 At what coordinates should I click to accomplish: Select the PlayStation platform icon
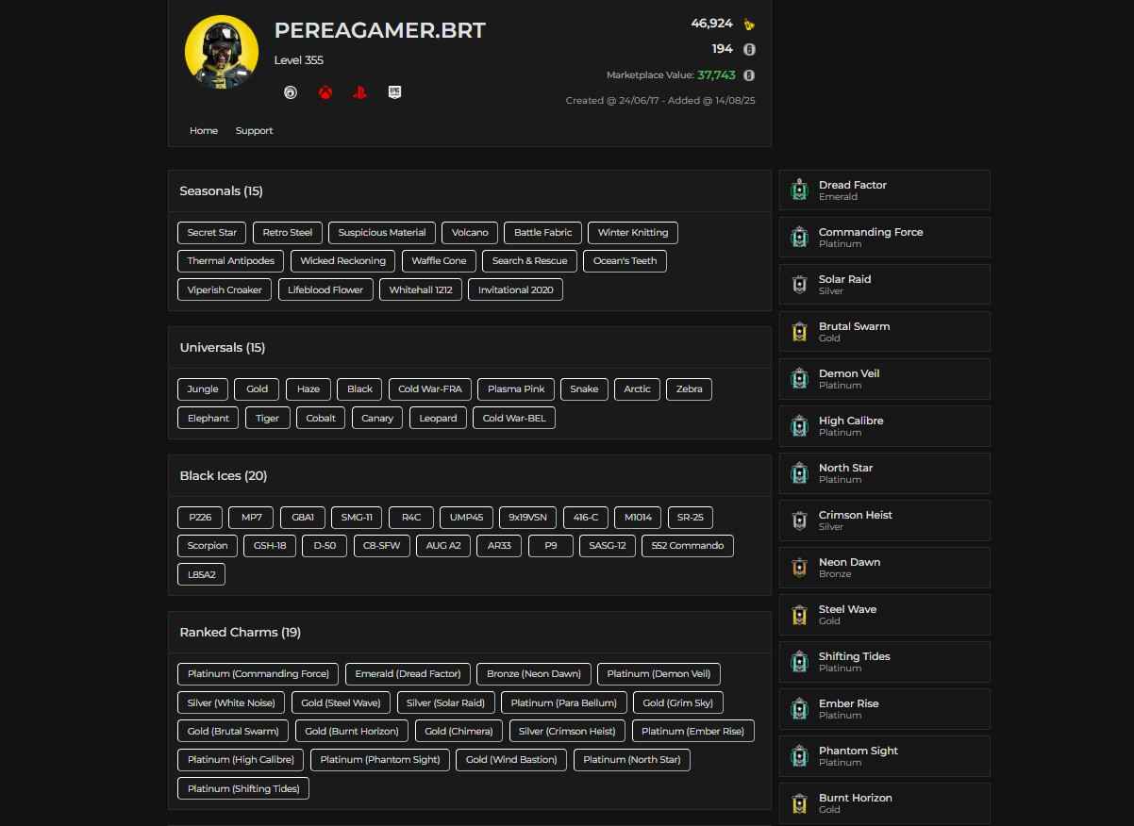359,92
